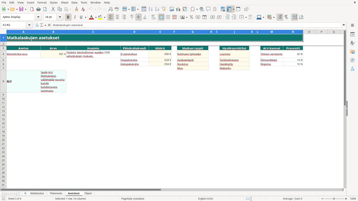Switch to the Matkalaskut sheet tab

(x=37, y=193)
